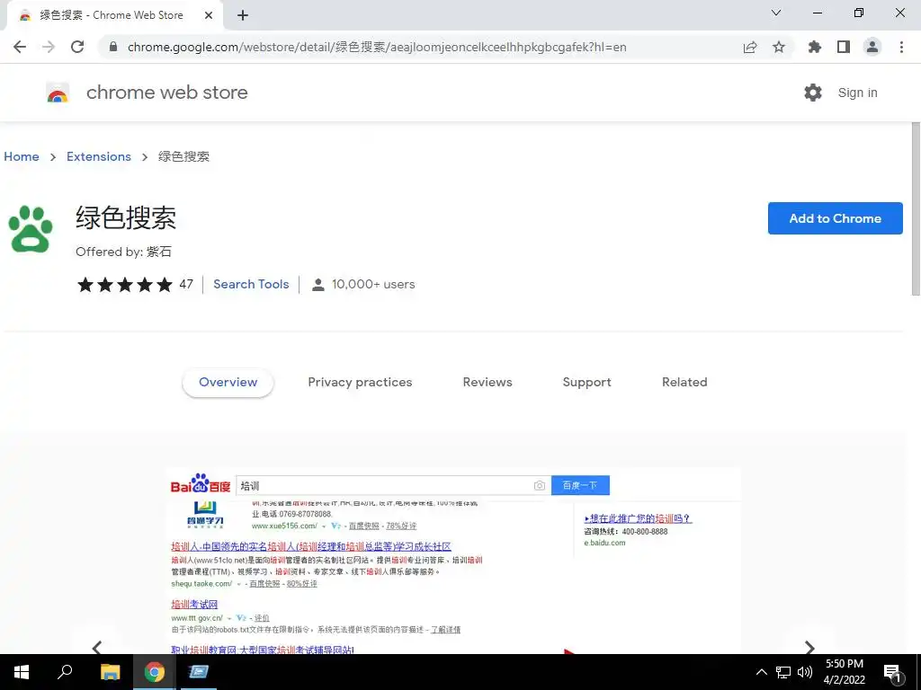Click the users person icon
Viewport: 921px width, 690px height.
[x=317, y=285]
